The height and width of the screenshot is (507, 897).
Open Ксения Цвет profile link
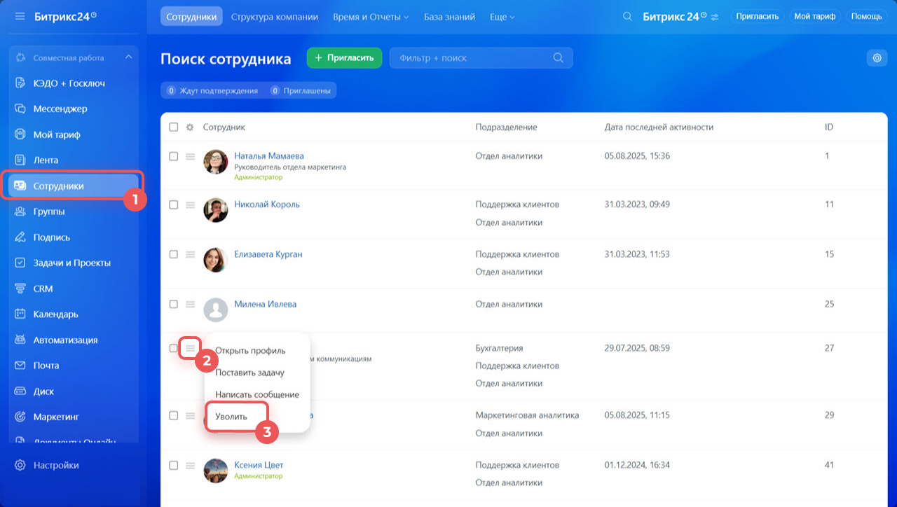(x=259, y=465)
